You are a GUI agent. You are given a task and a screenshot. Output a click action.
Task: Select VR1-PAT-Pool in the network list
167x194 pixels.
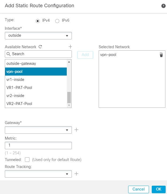point(36,88)
